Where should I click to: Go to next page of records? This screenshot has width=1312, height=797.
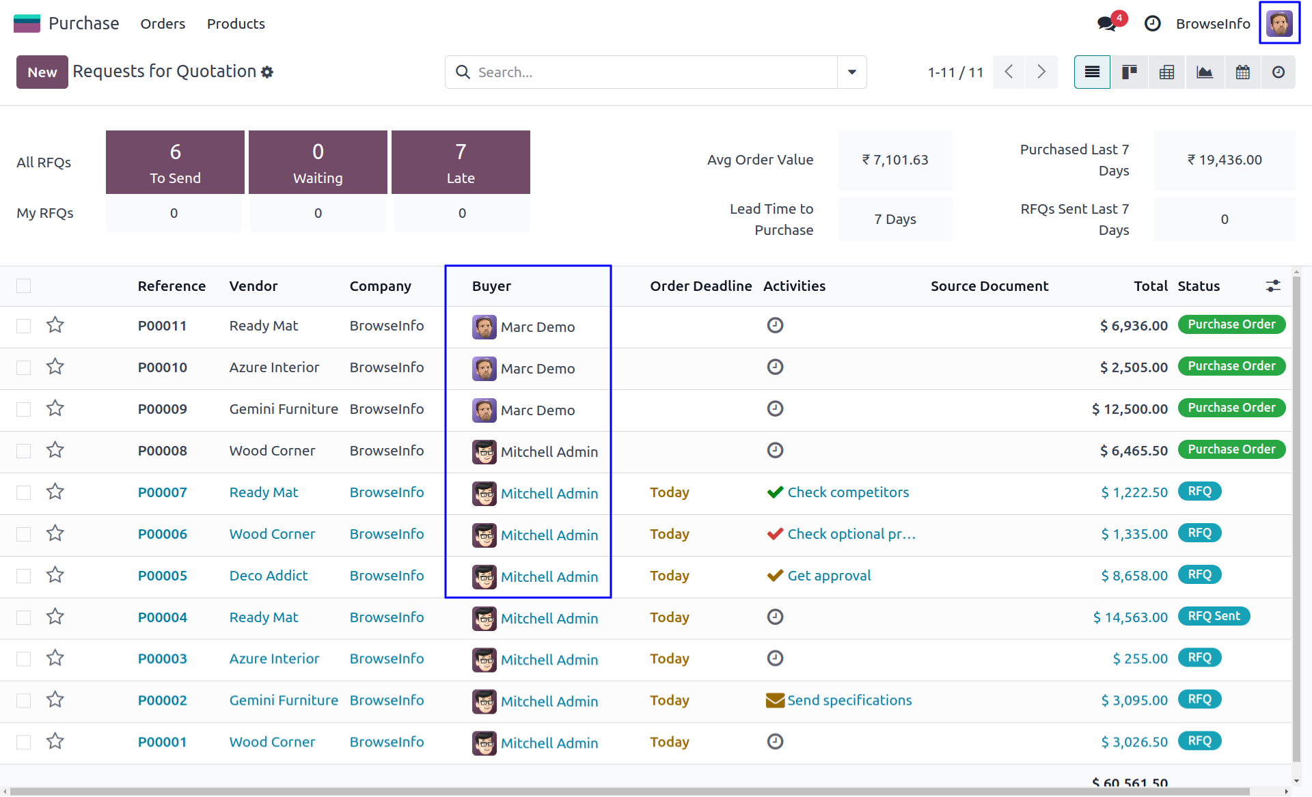1041,72
